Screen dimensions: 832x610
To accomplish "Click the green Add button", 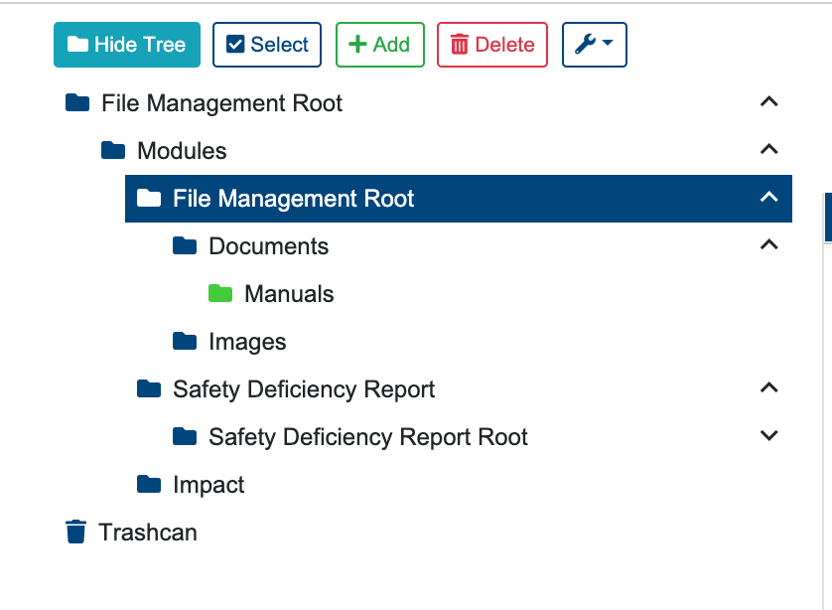I will tap(380, 45).
